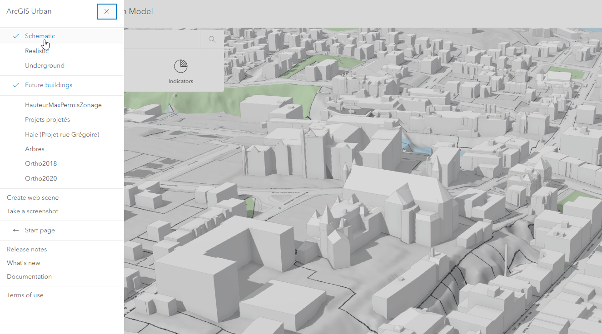Screen dimensions: 602x334
Task: Show the Arbres layer
Action: tap(35, 149)
